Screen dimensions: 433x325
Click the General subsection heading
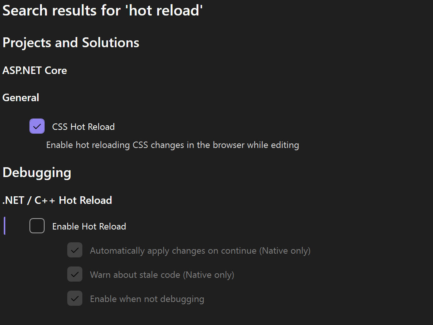pos(20,97)
